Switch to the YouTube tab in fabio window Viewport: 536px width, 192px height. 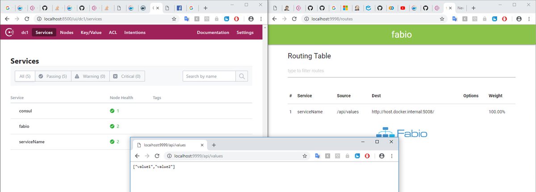[403, 8]
